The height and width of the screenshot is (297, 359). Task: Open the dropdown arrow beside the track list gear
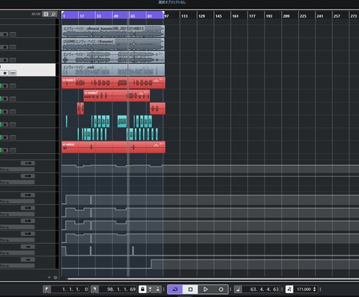click(x=49, y=277)
